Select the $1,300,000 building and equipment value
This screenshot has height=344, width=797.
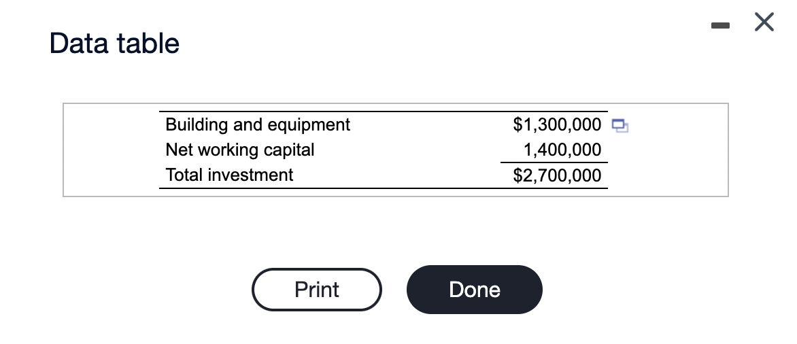[x=557, y=124]
